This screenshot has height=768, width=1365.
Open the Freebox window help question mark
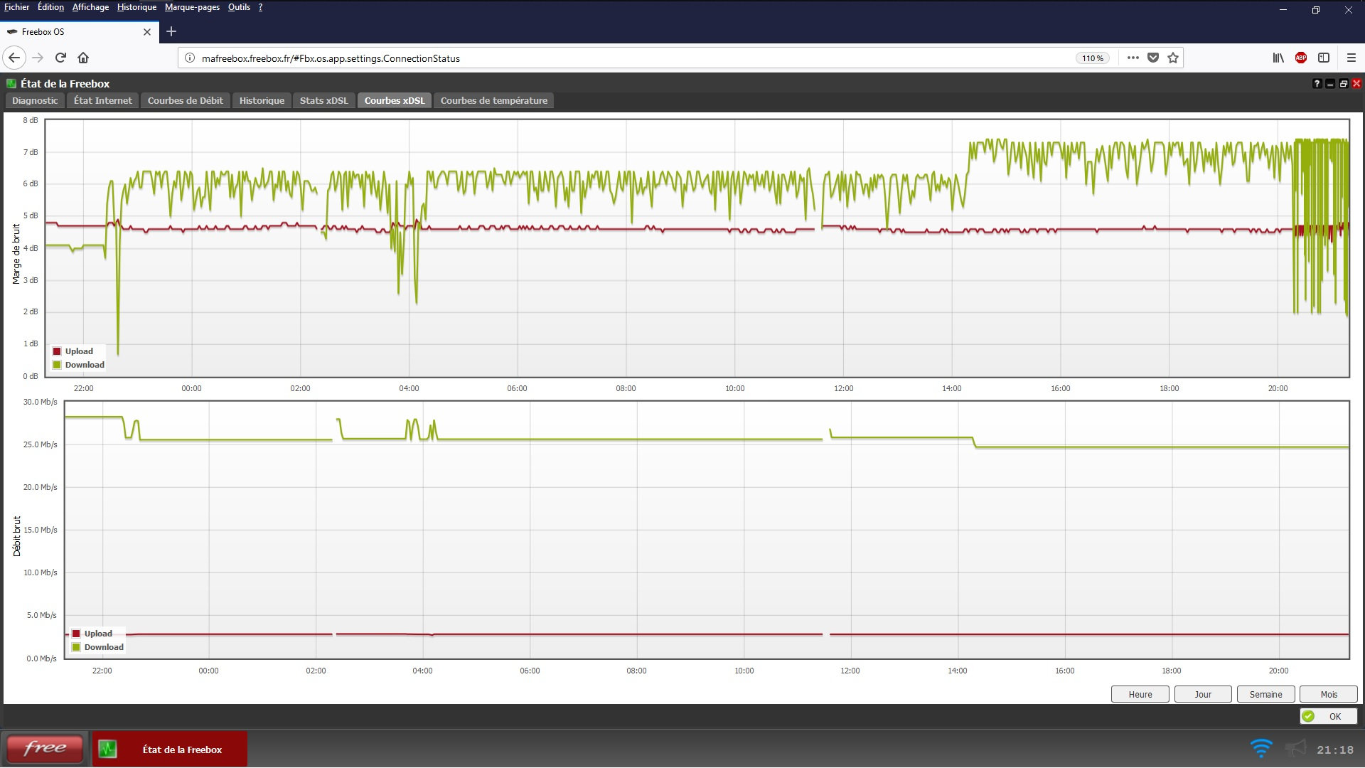click(1317, 84)
